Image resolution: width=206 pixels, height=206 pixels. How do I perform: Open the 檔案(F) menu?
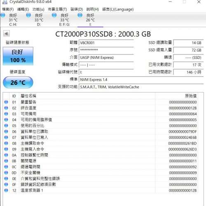(8, 9)
